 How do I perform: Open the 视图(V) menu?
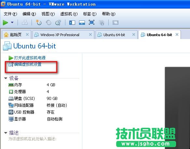[x=48, y=14]
